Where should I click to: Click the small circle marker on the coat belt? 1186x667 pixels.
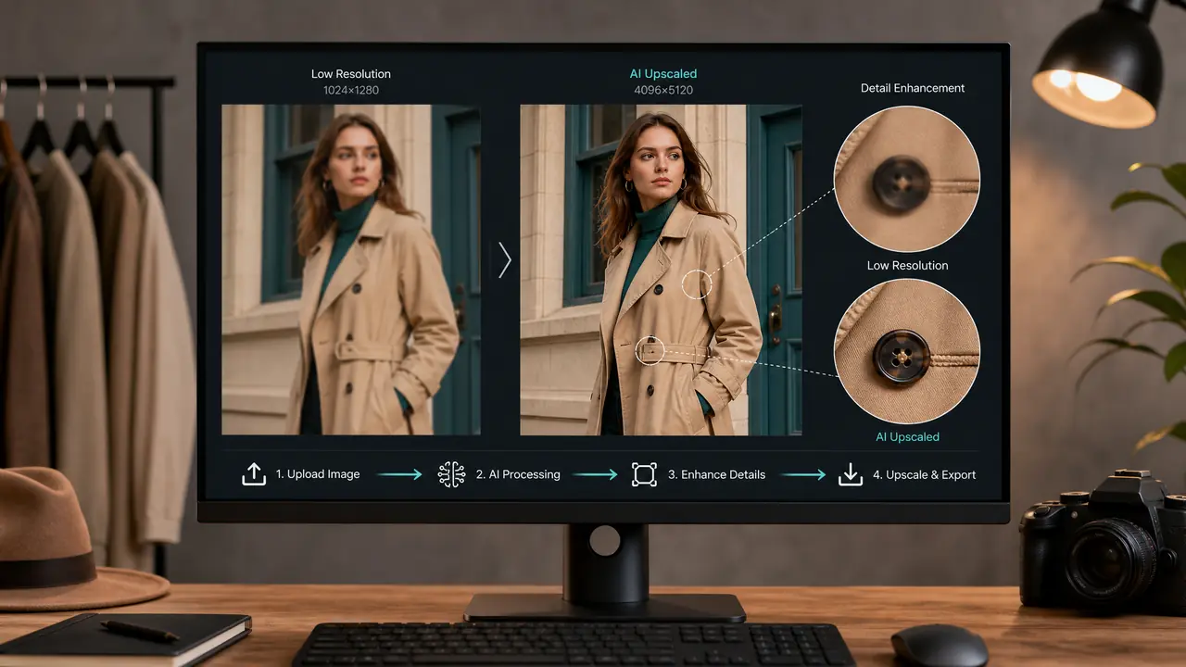point(650,351)
